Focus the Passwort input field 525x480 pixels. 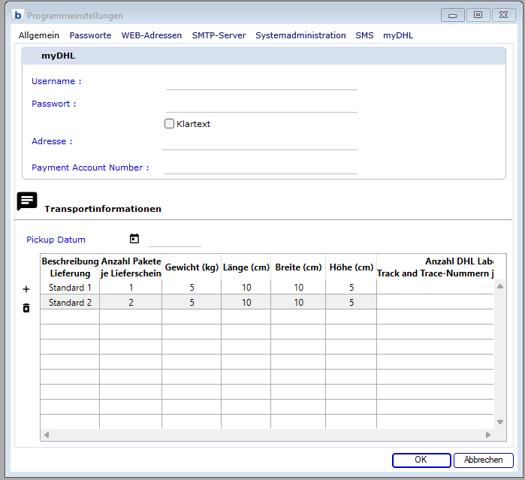[x=261, y=104]
